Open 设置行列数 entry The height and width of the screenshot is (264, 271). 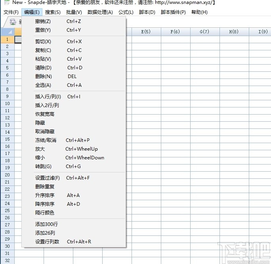point(74,242)
